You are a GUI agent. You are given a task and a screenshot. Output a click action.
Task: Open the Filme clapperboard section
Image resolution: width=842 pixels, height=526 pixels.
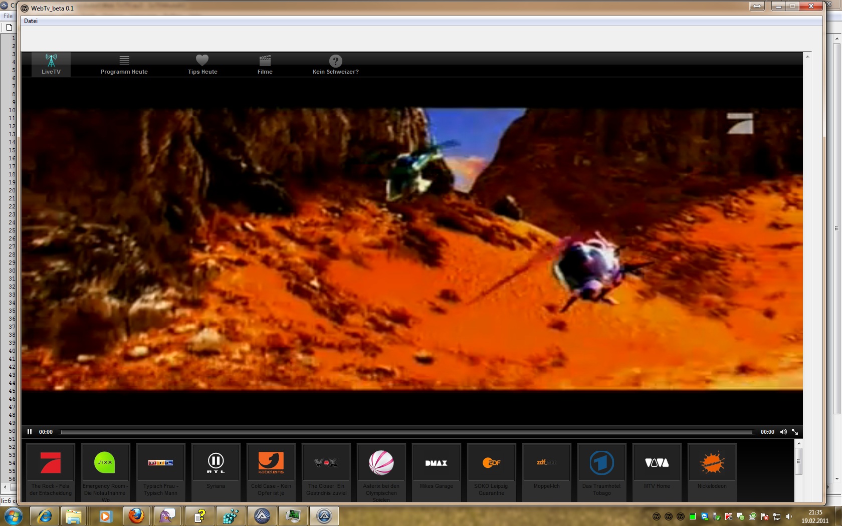265,64
